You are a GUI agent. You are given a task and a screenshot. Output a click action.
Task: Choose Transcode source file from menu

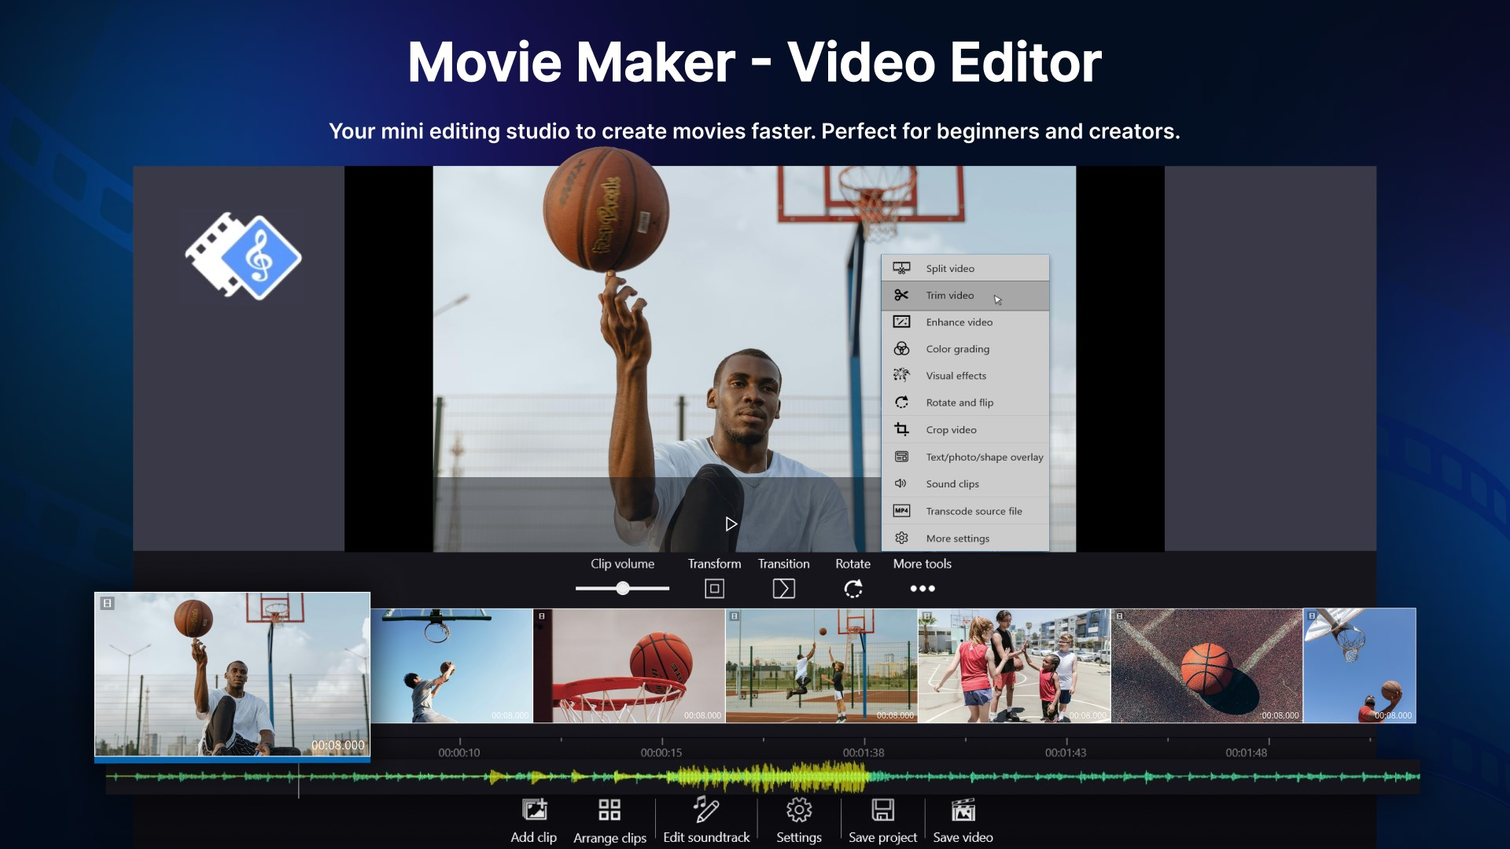pyautogui.click(x=965, y=510)
